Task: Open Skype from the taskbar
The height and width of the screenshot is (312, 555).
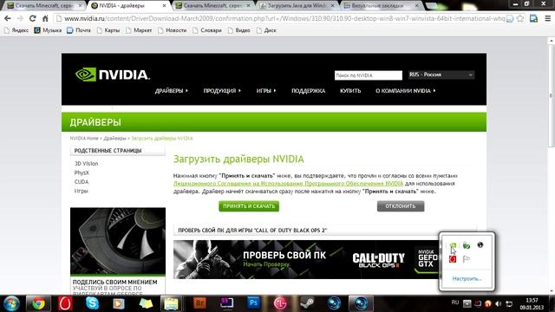Action: [92, 303]
